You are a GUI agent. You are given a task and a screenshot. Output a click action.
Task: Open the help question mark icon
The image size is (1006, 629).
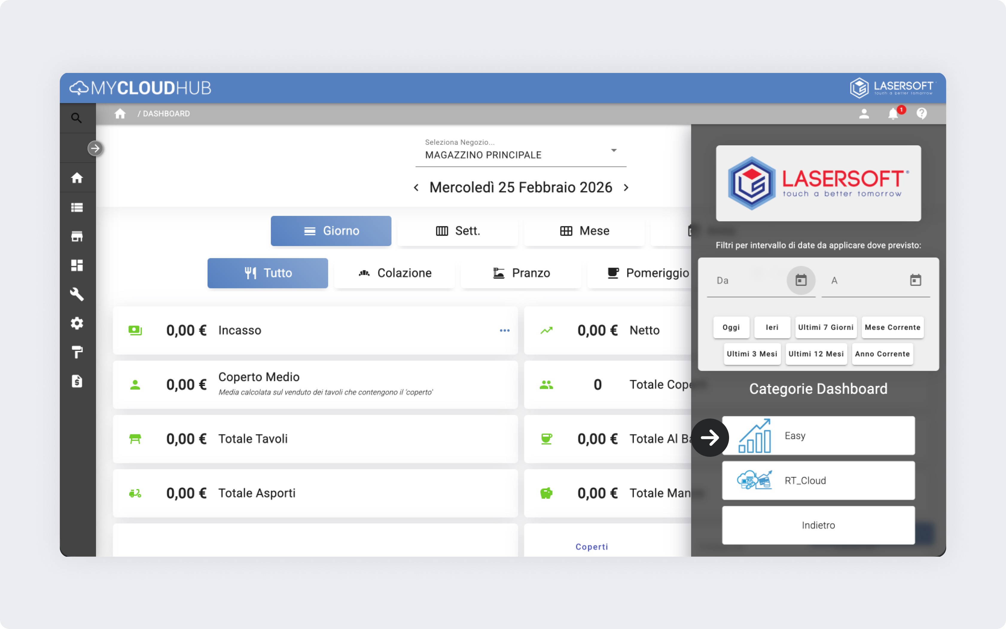(922, 114)
